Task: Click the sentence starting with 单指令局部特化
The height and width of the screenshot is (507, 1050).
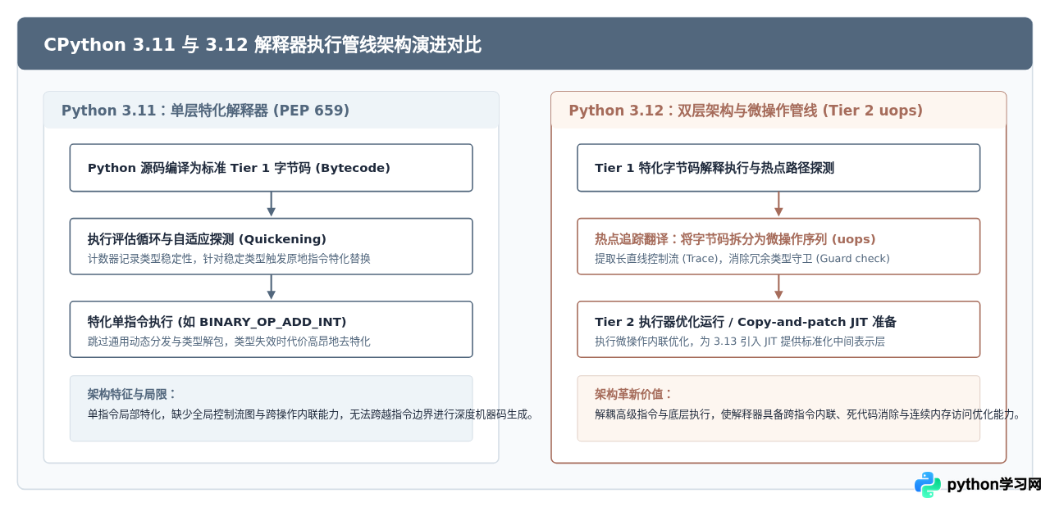Action: pos(311,414)
